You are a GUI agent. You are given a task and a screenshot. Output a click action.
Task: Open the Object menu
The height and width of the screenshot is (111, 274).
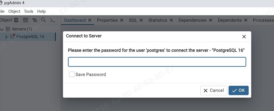click(14, 11)
